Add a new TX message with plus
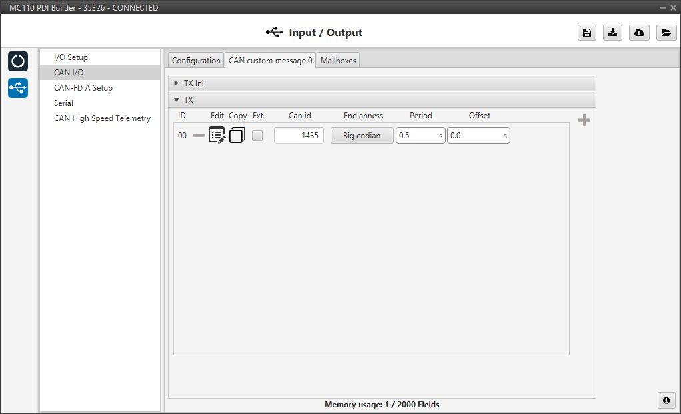Viewport: 681px width, 414px height. pos(584,120)
